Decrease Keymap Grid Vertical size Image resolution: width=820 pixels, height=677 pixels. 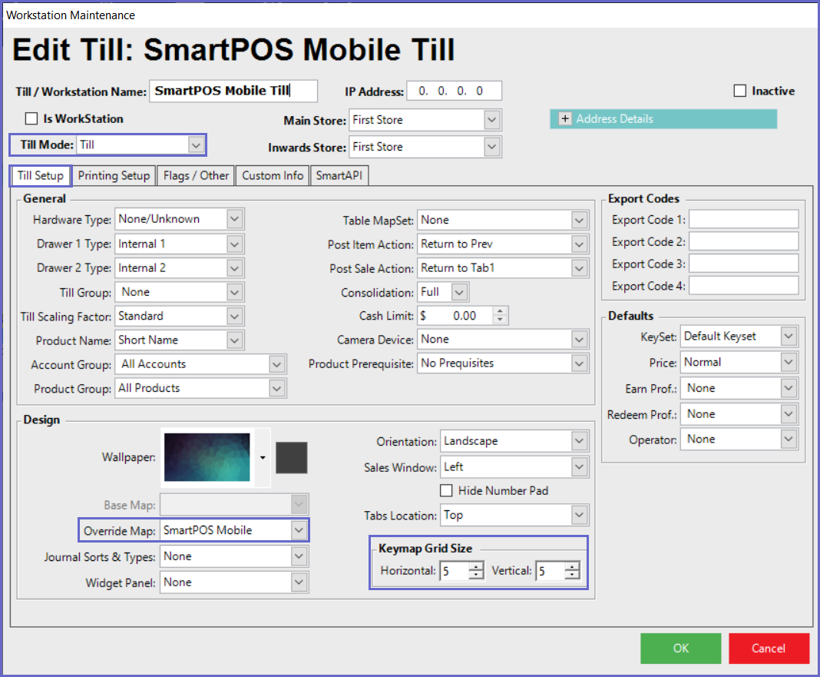pyautogui.click(x=573, y=575)
